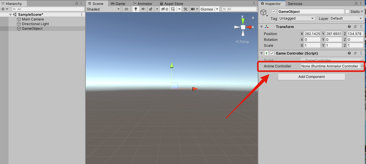Click the Position X field

point(312,34)
